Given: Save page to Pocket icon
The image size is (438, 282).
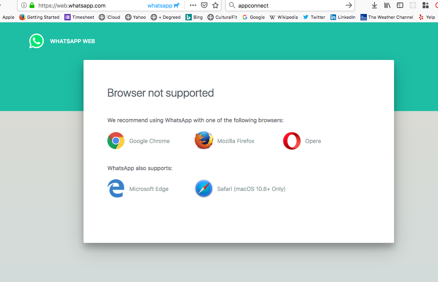Looking at the screenshot, I should pyautogui.click(x=204, y=6).
